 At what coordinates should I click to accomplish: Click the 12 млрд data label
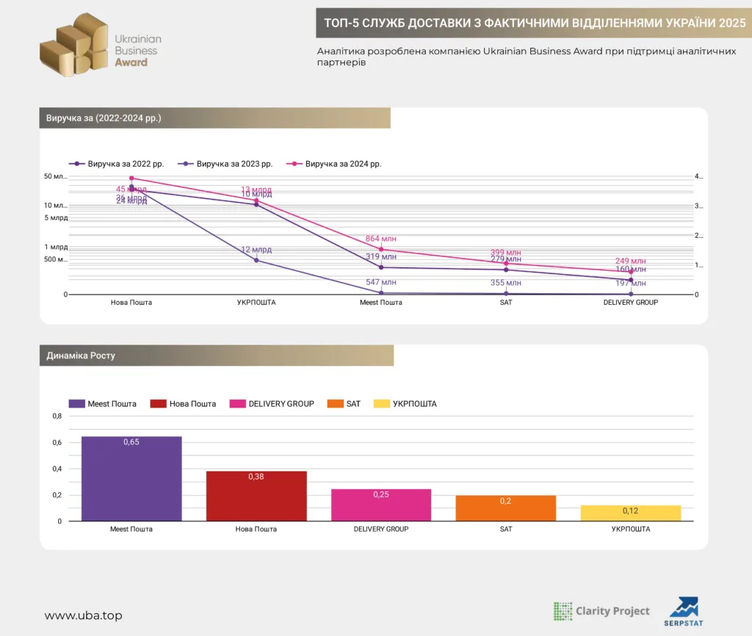pos(256,250)
